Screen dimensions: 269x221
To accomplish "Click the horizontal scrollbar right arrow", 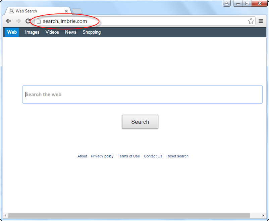I will 263,215.
